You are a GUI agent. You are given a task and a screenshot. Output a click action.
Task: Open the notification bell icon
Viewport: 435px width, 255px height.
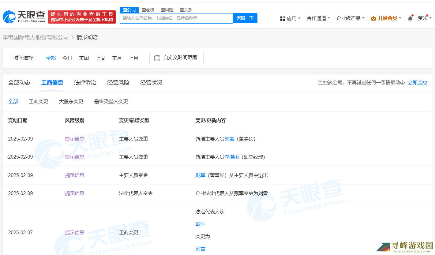point(410,18)
